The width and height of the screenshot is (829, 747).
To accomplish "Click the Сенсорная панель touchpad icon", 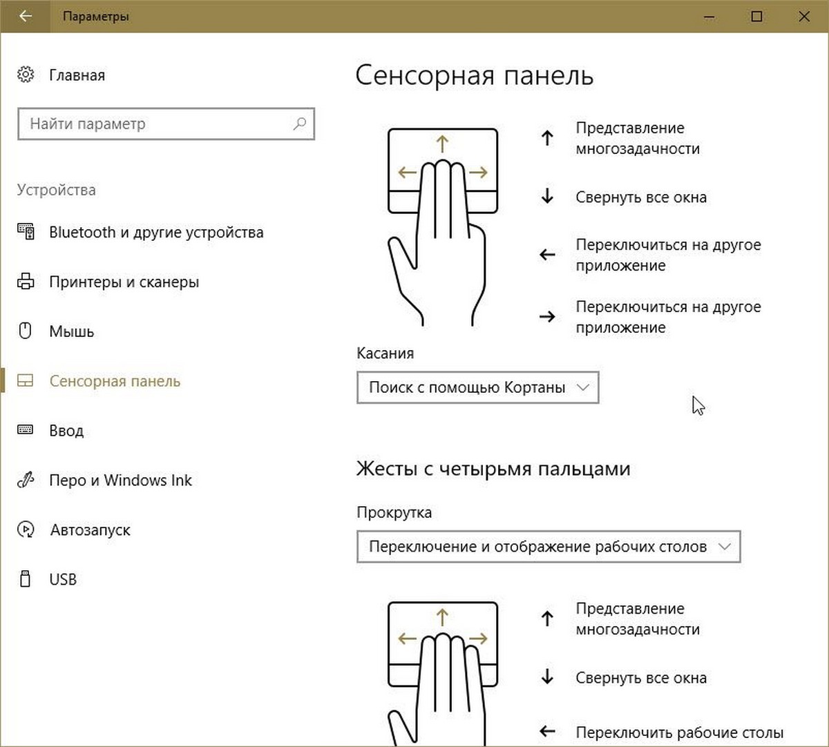I will (x=26, y=380).
